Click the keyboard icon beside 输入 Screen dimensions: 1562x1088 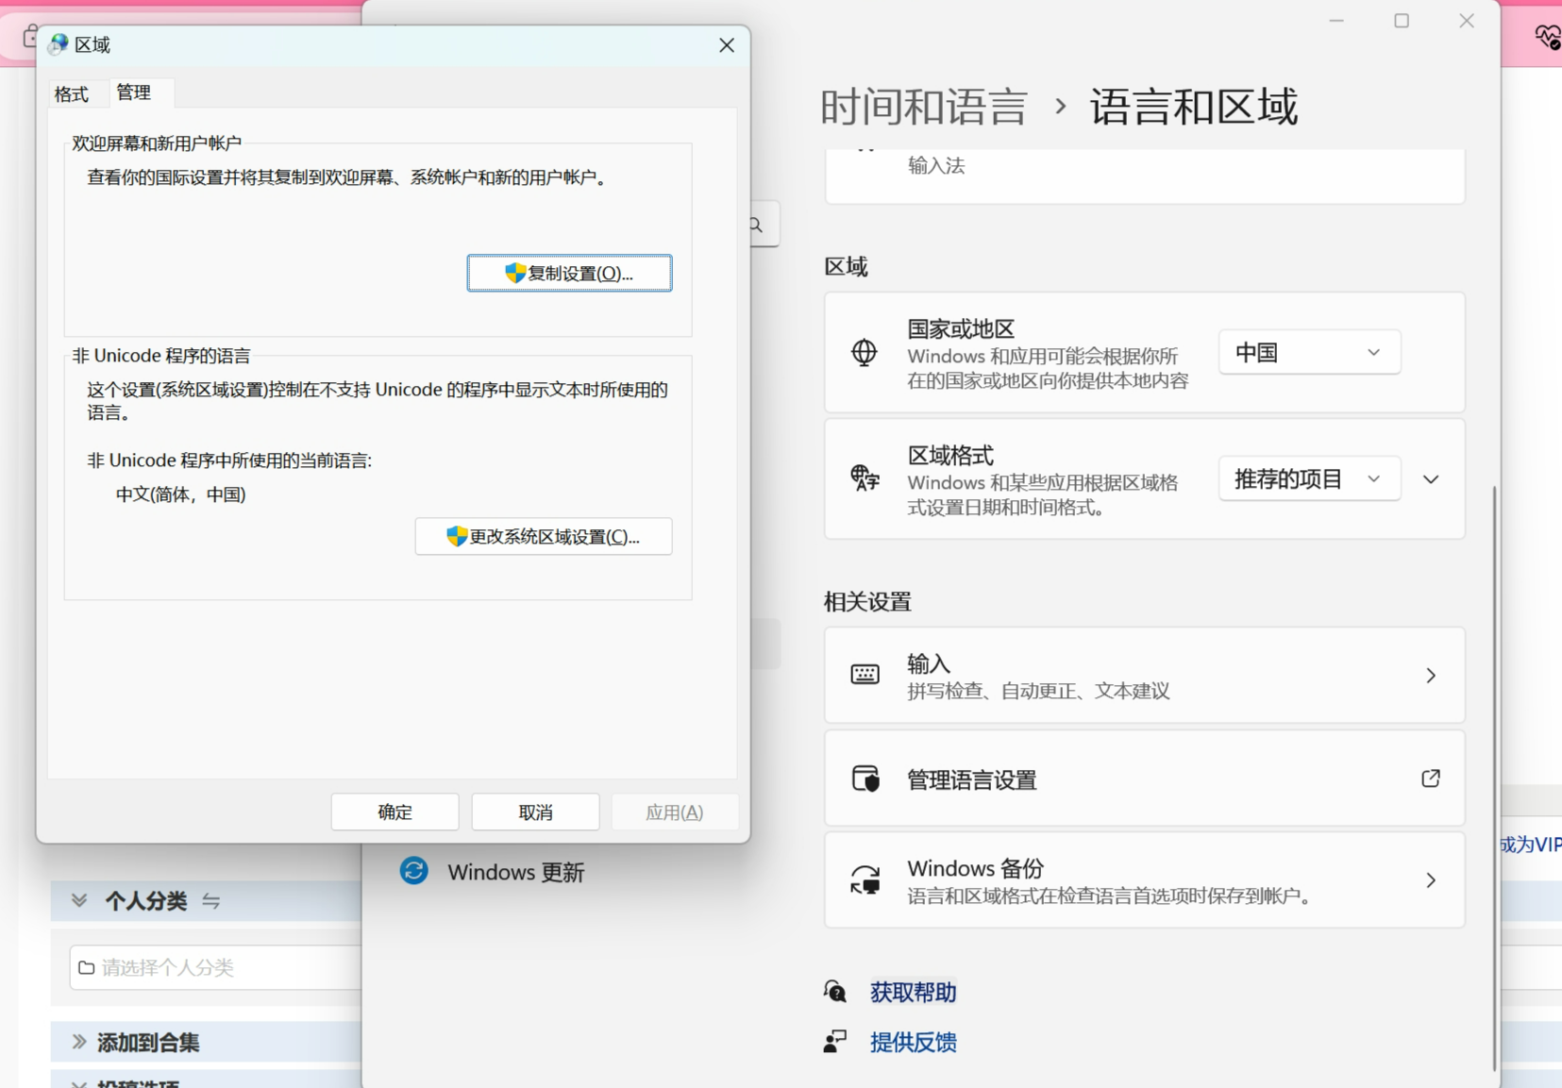coord(865,675)
